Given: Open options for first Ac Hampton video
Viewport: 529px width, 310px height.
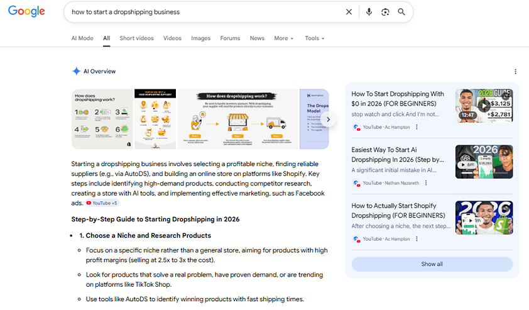Looking at the screenshot, I should click(x=417, y=127).
